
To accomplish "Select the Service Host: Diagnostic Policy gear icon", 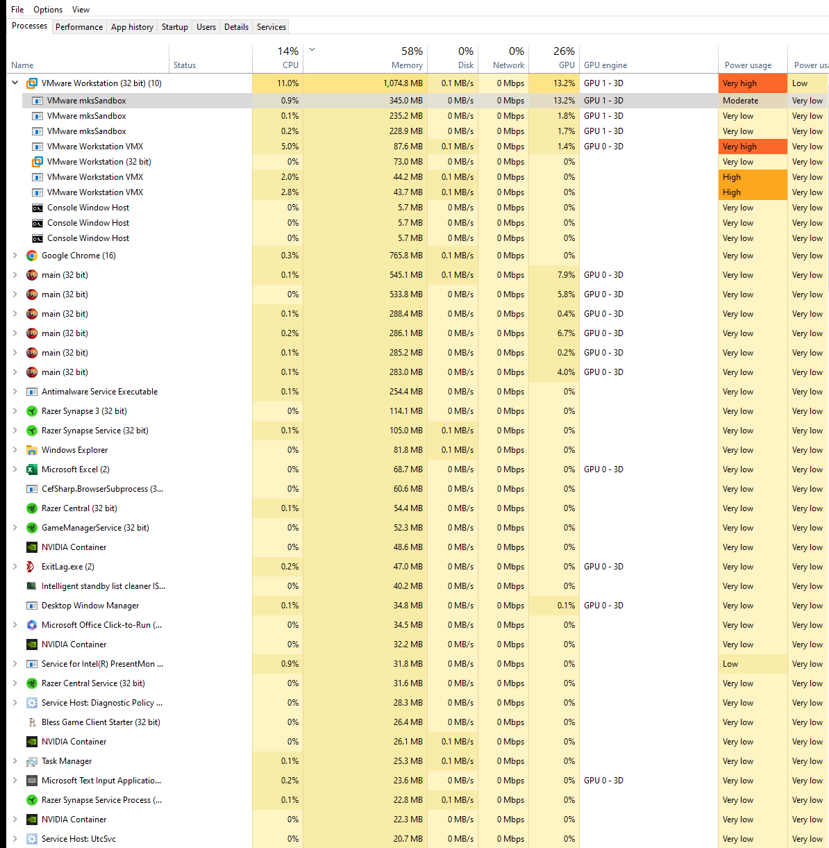I will (31, 703).
